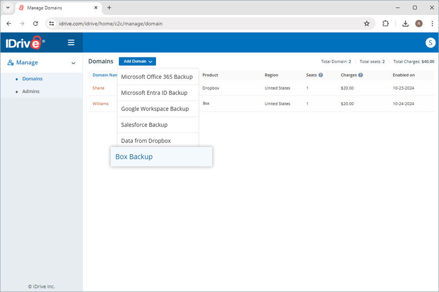
Task: Open the browser extensions puzzle icon
Action: 385,24
